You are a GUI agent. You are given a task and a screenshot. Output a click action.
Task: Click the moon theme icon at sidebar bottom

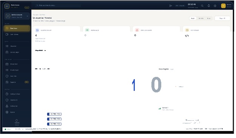pyautogui.click(x=17, y=120)
